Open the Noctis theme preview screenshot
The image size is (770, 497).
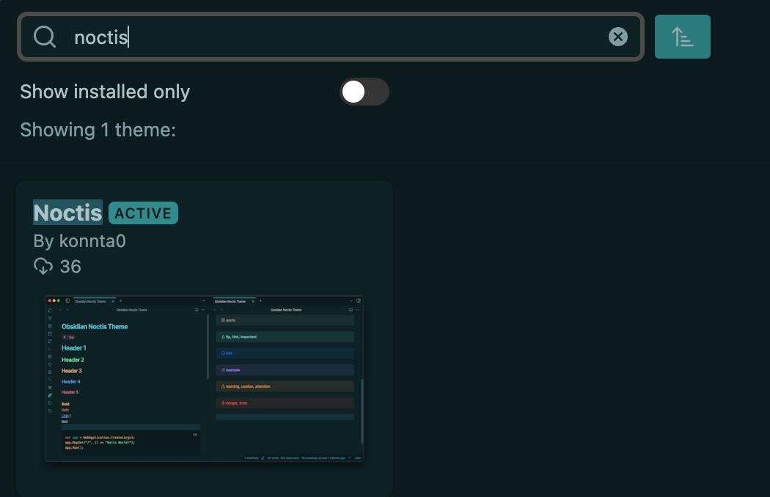pyautogui.click(x=204, y=378)
